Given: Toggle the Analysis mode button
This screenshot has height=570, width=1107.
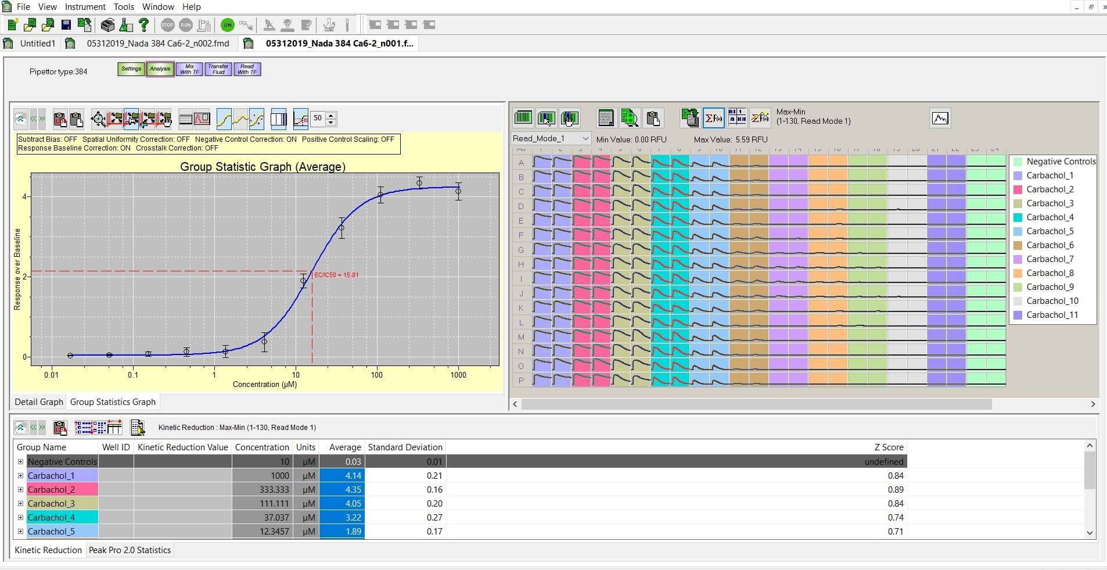Looking at the screenshot, I should pyautogui.click(x=160, y=69).
